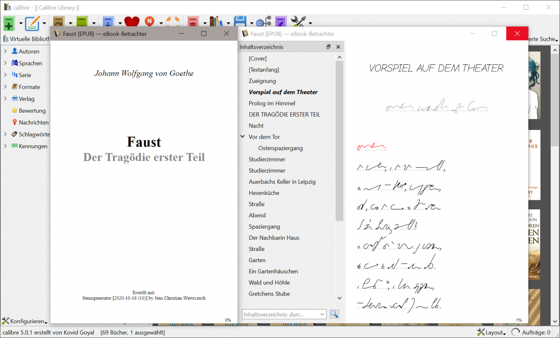
Task: Jump to the Hexenküche chapter
Action: coord(264,193)
